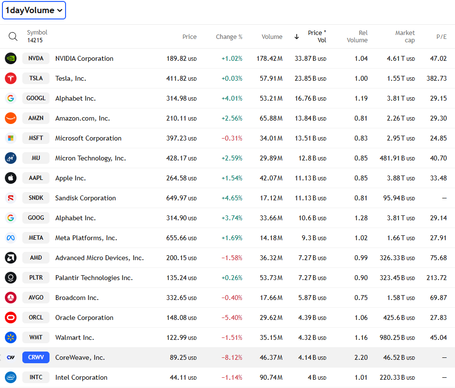The width and height of the screenshot is (455, 388).
Task: Sort by the Market cap header
Action: point(405,36)
